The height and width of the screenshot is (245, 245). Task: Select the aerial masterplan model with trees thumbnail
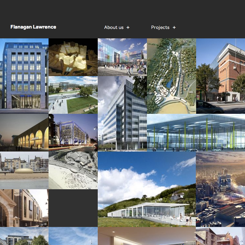click(172, 76)
